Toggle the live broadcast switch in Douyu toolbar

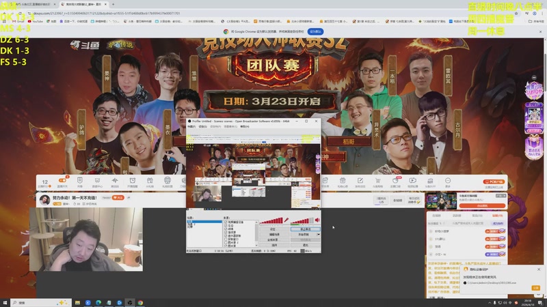(x=62, y=180)
